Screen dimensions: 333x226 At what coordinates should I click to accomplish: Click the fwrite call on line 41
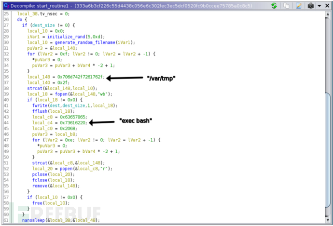coord(40,106)
